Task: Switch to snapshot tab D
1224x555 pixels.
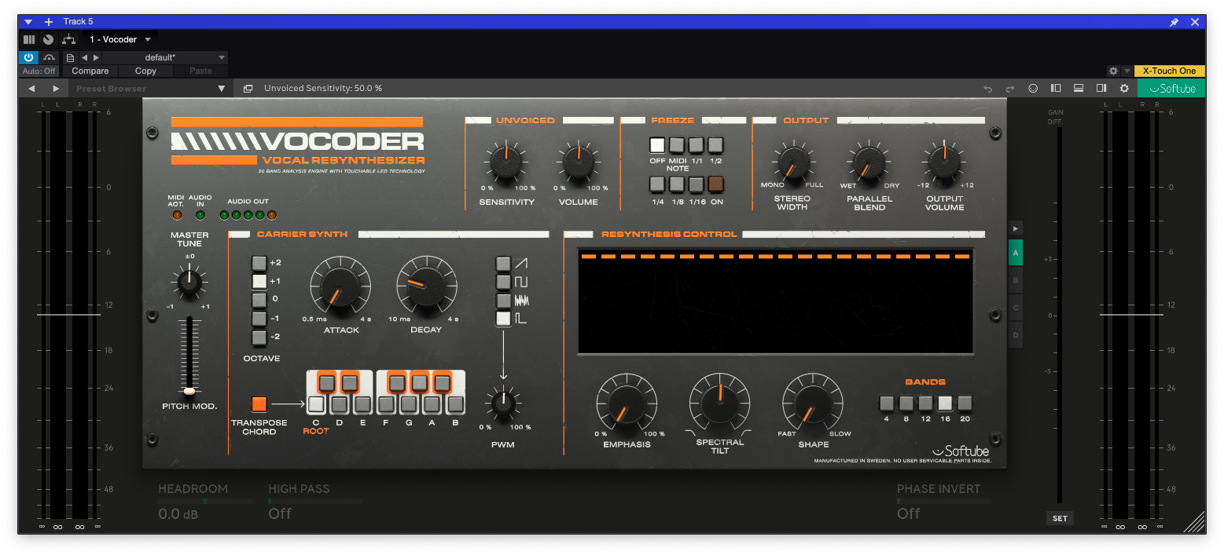Action: 1016,335
